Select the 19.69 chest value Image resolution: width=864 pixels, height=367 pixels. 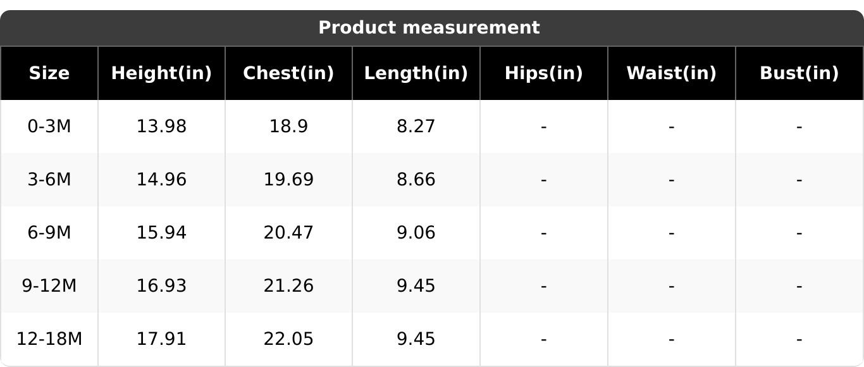coord(288,180)
